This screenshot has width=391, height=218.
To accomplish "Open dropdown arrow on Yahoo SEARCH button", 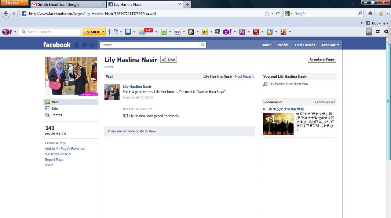I will (x=104, y=32).
